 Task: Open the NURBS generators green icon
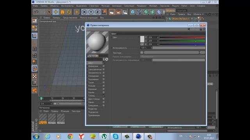146,12
